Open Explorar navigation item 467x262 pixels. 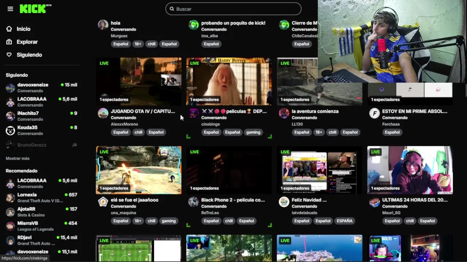27,42
